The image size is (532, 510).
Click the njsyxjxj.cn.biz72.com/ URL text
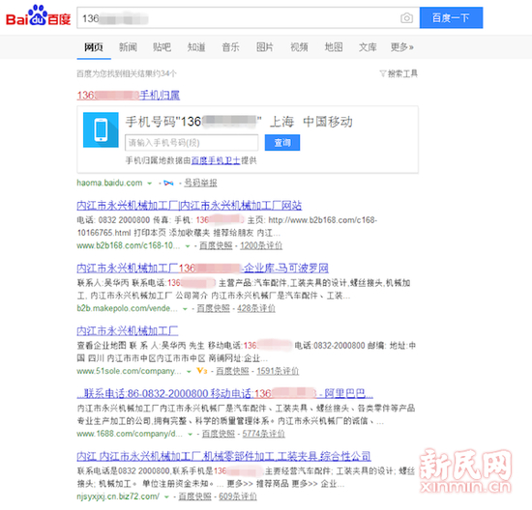pyautogui.click(x=118, y=496)
